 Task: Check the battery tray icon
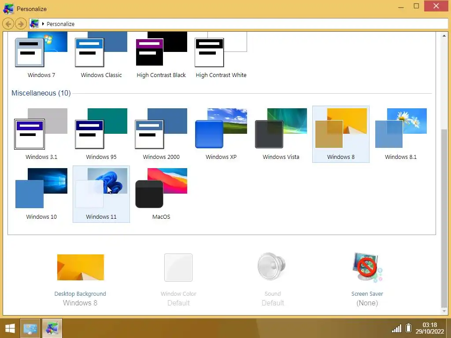point(408,328)
